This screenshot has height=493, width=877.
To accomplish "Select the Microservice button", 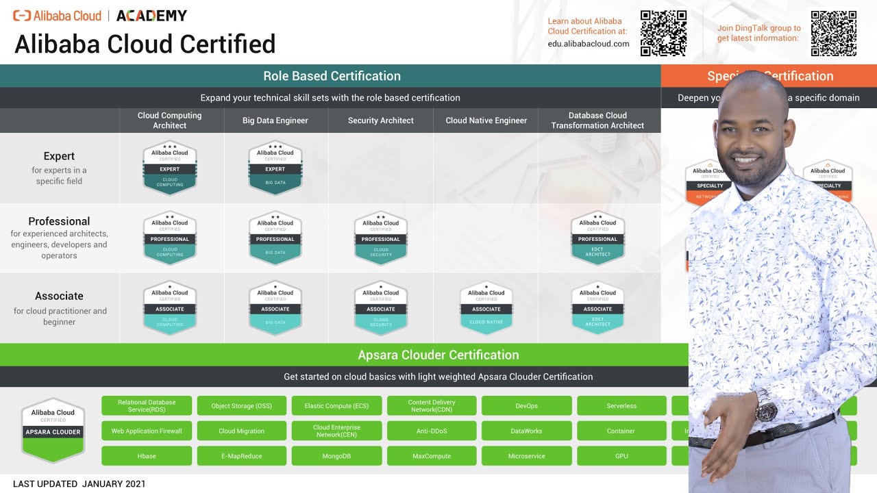I will (527, 456).
